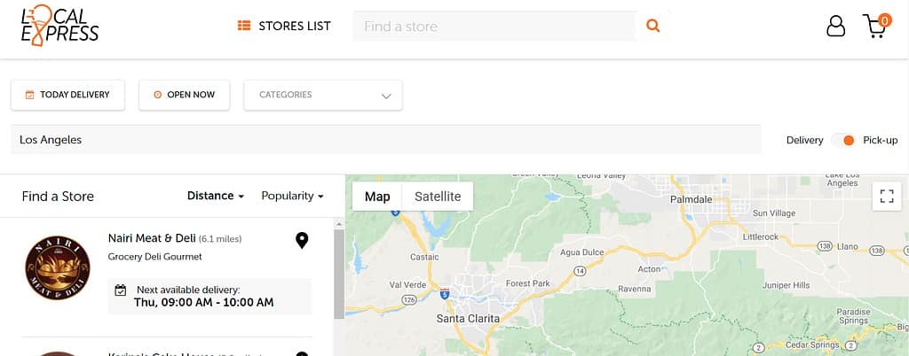The width and height of the screenshot is (909, 356).
Task: Expand the Categories dropdown
Action: click(323, 96)
